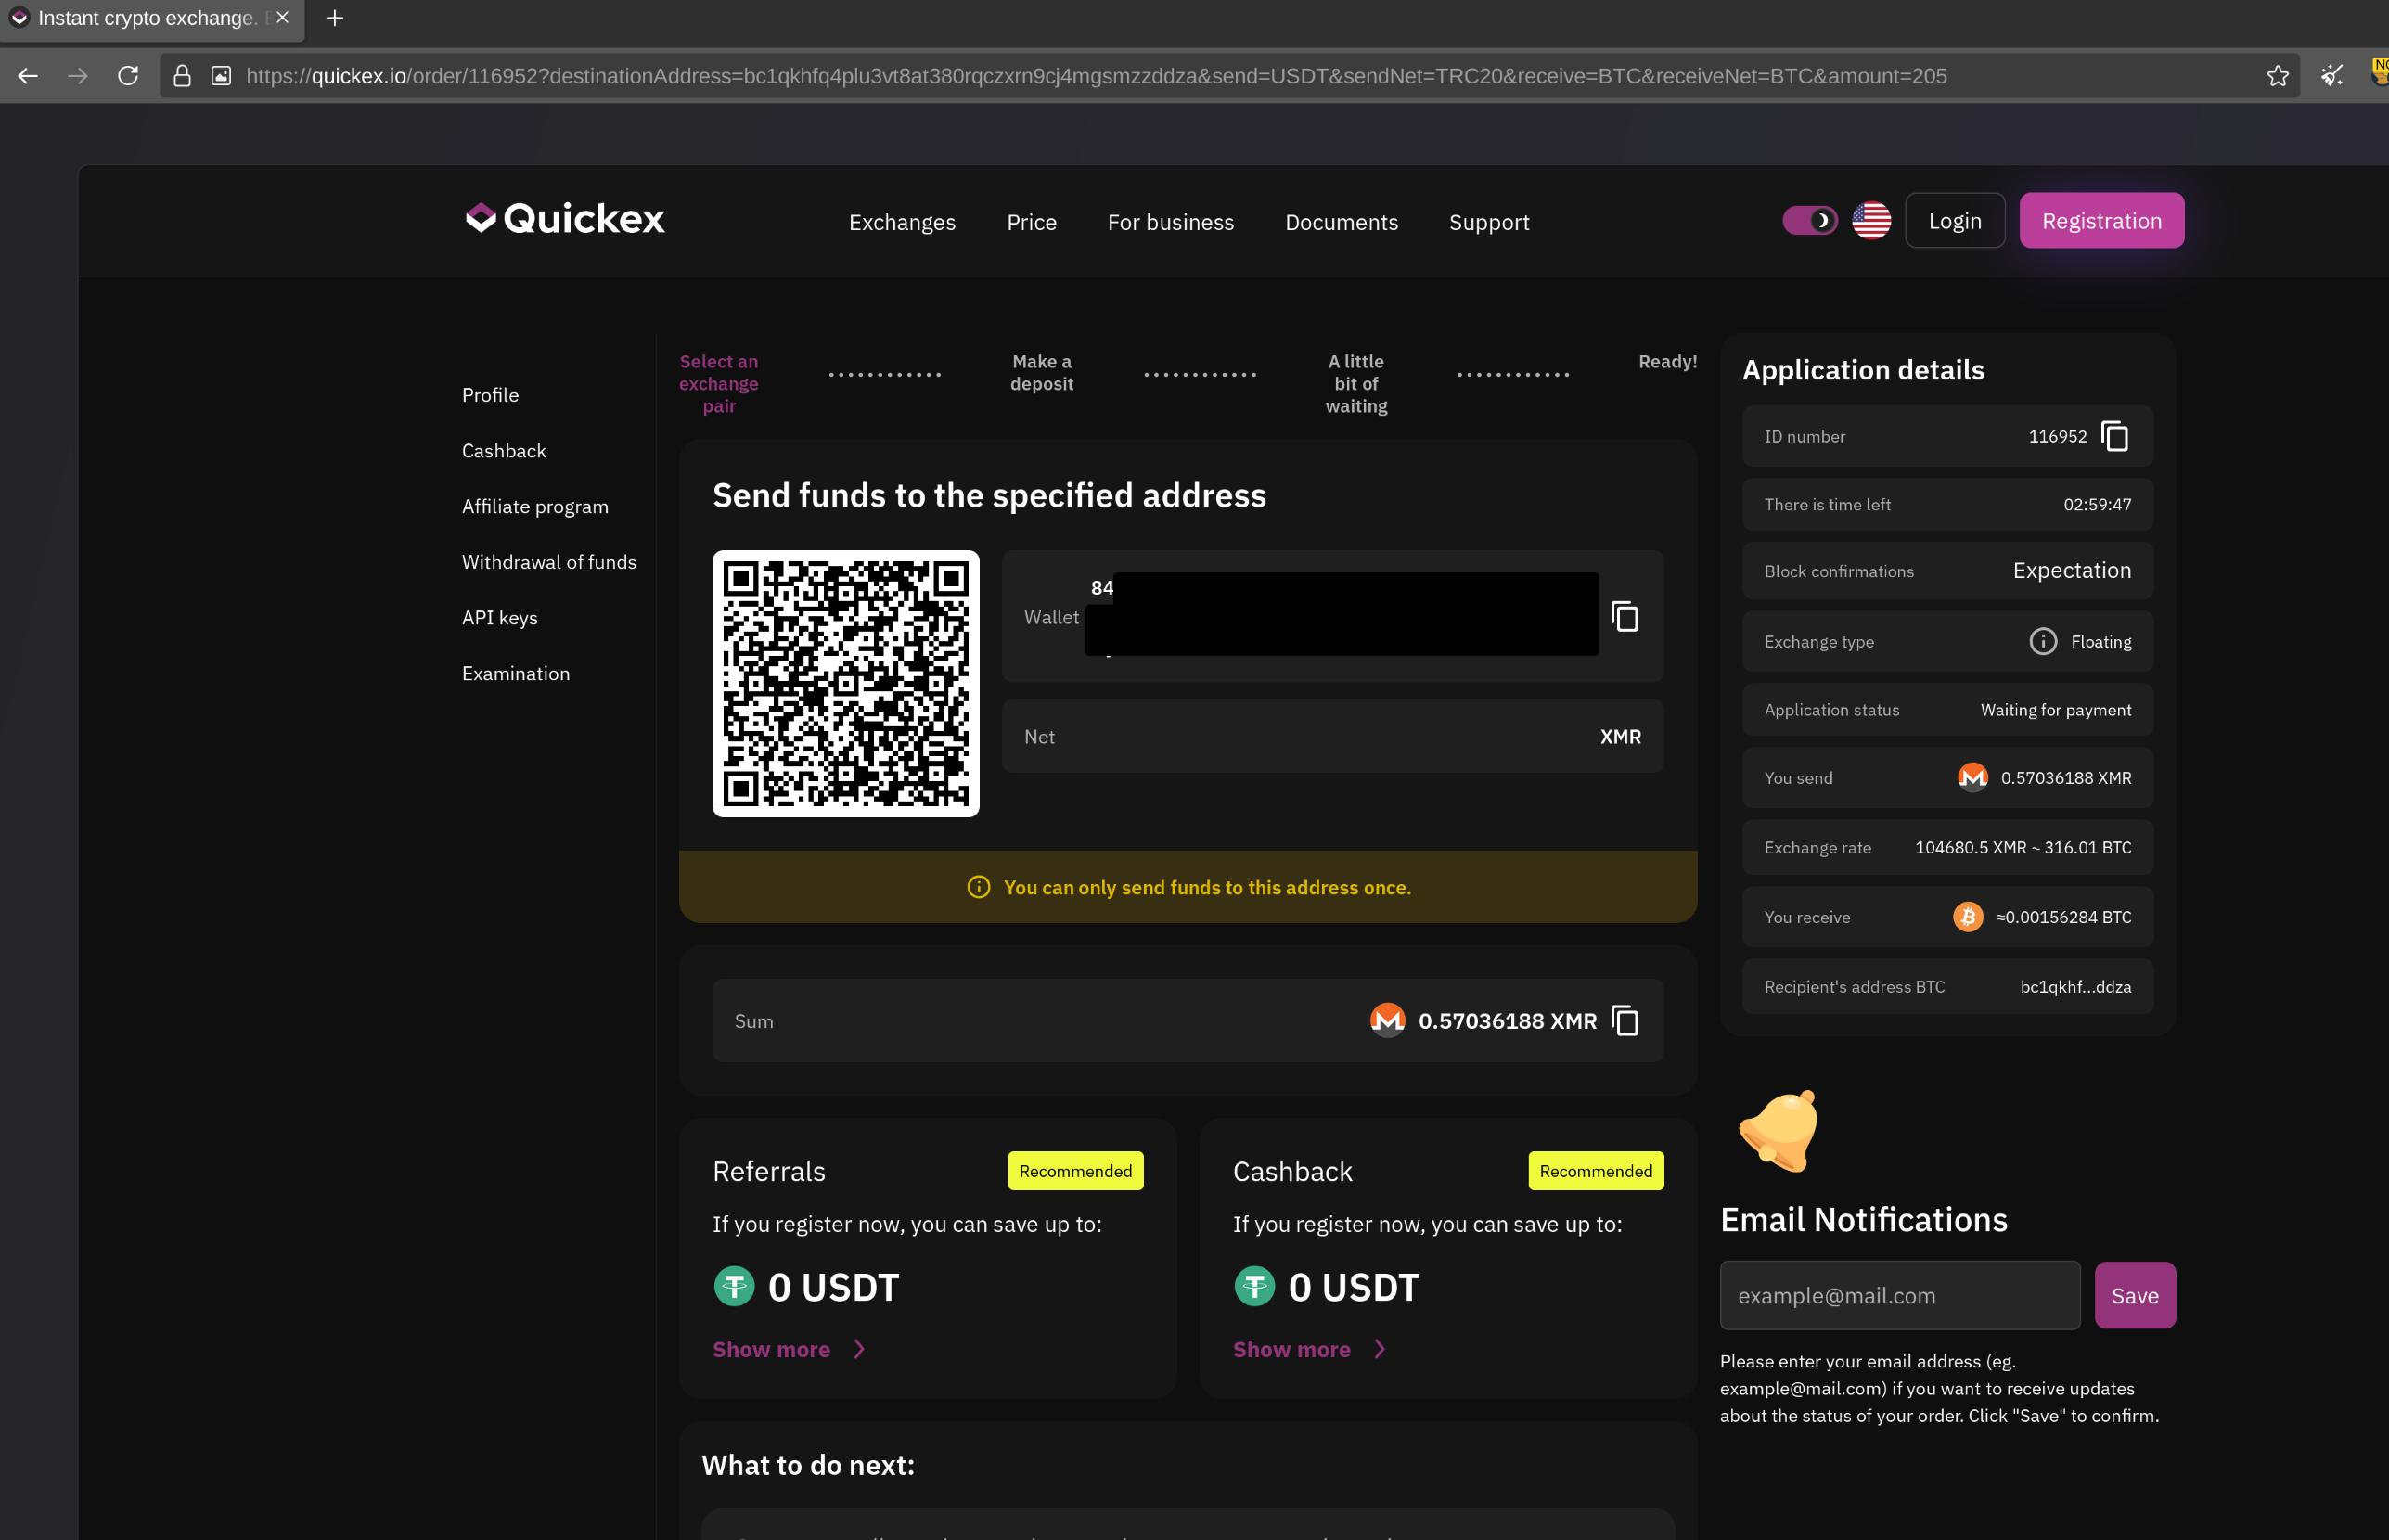The width and height of the screenshot is (2389, 1540).
Task: Toggle the dark mode switch
Action: tap(1808, 221)
